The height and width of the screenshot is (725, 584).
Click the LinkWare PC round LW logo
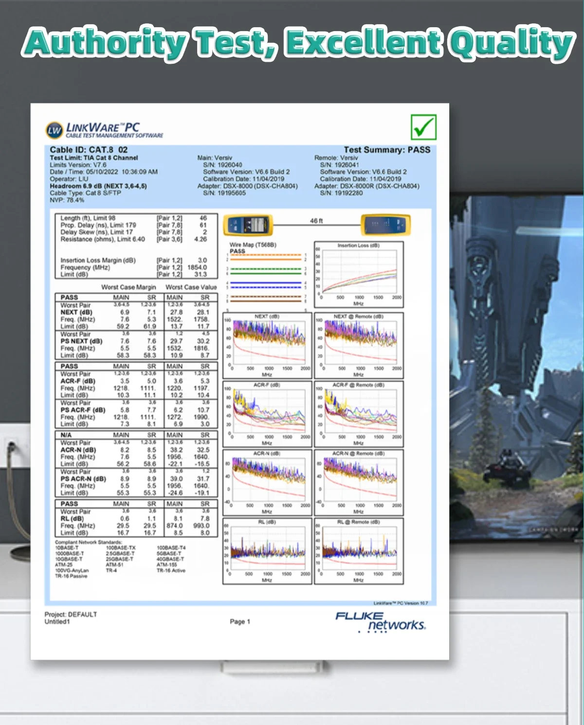point(55,130)
